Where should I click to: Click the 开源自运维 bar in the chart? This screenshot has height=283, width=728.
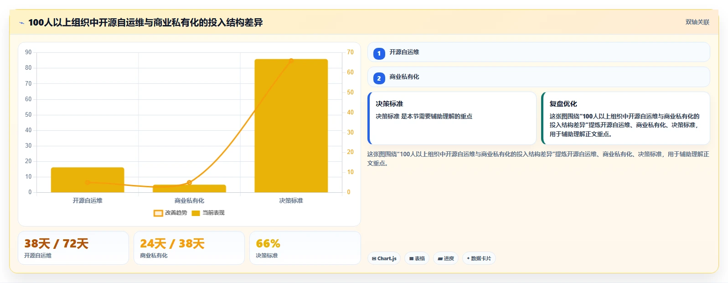[88, 180]
